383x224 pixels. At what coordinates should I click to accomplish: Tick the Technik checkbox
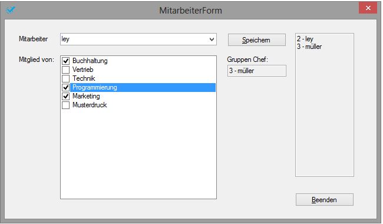point(66,78)
